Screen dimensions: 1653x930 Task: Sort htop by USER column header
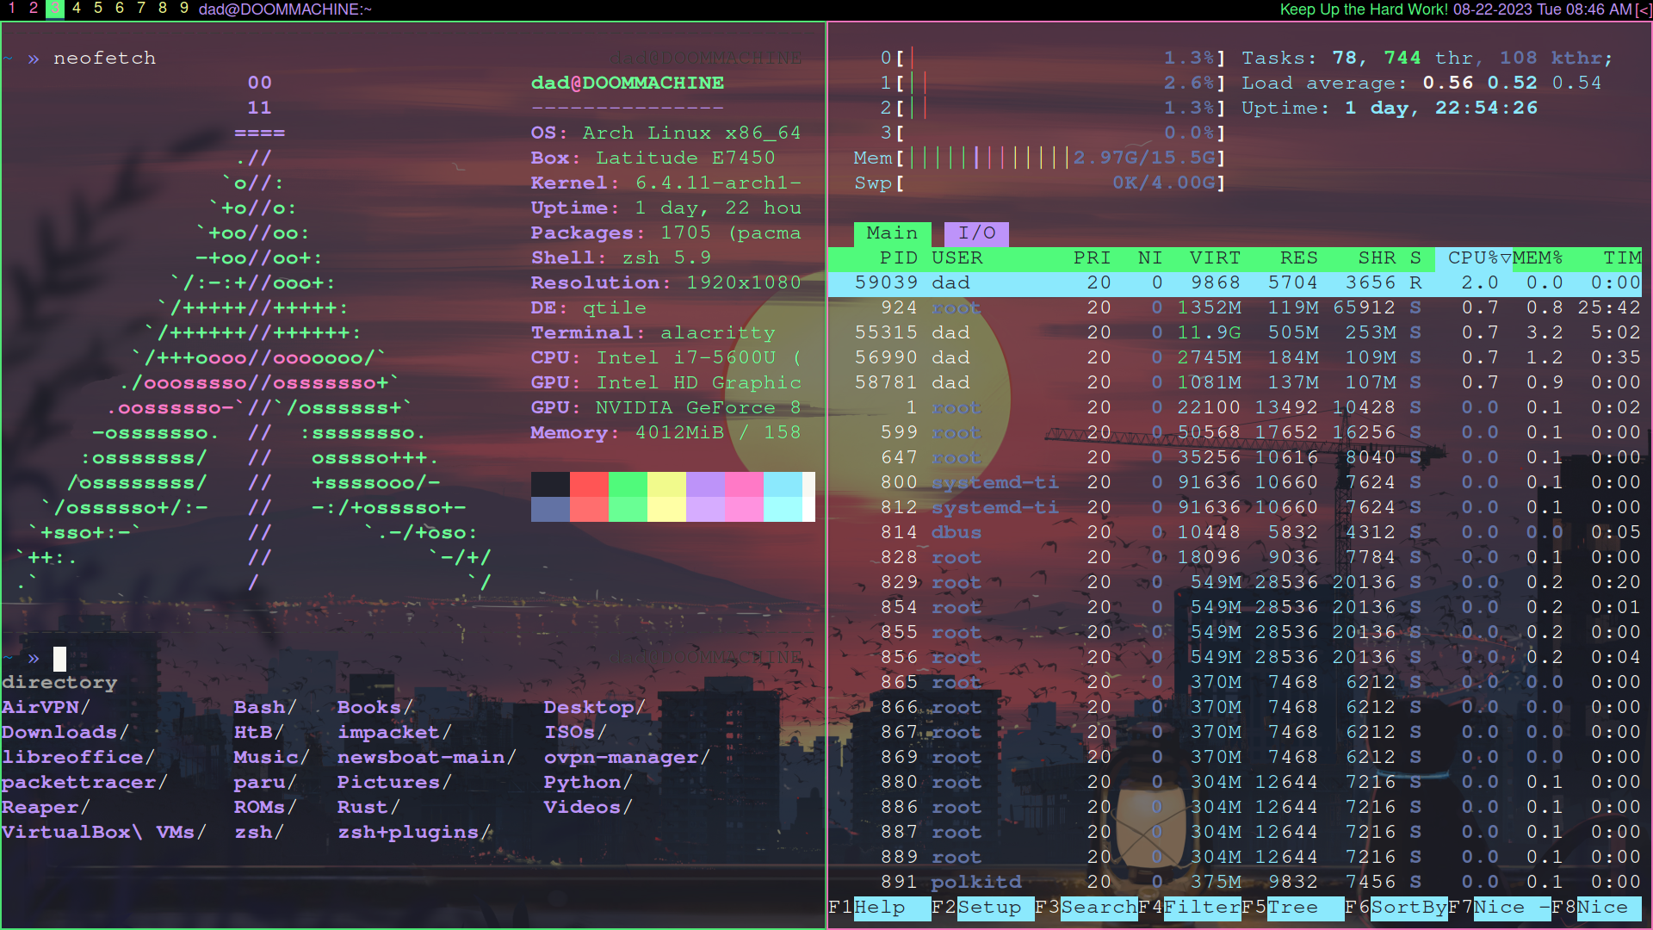click(x=957, y=258)
